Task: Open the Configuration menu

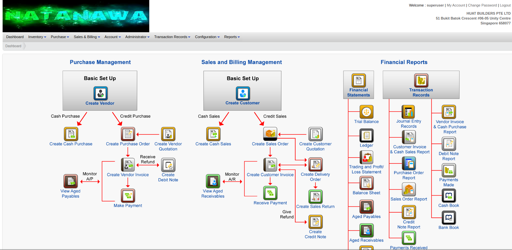Action: click(x=207, y=37)
